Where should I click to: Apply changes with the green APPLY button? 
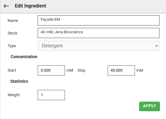point(150,106)
